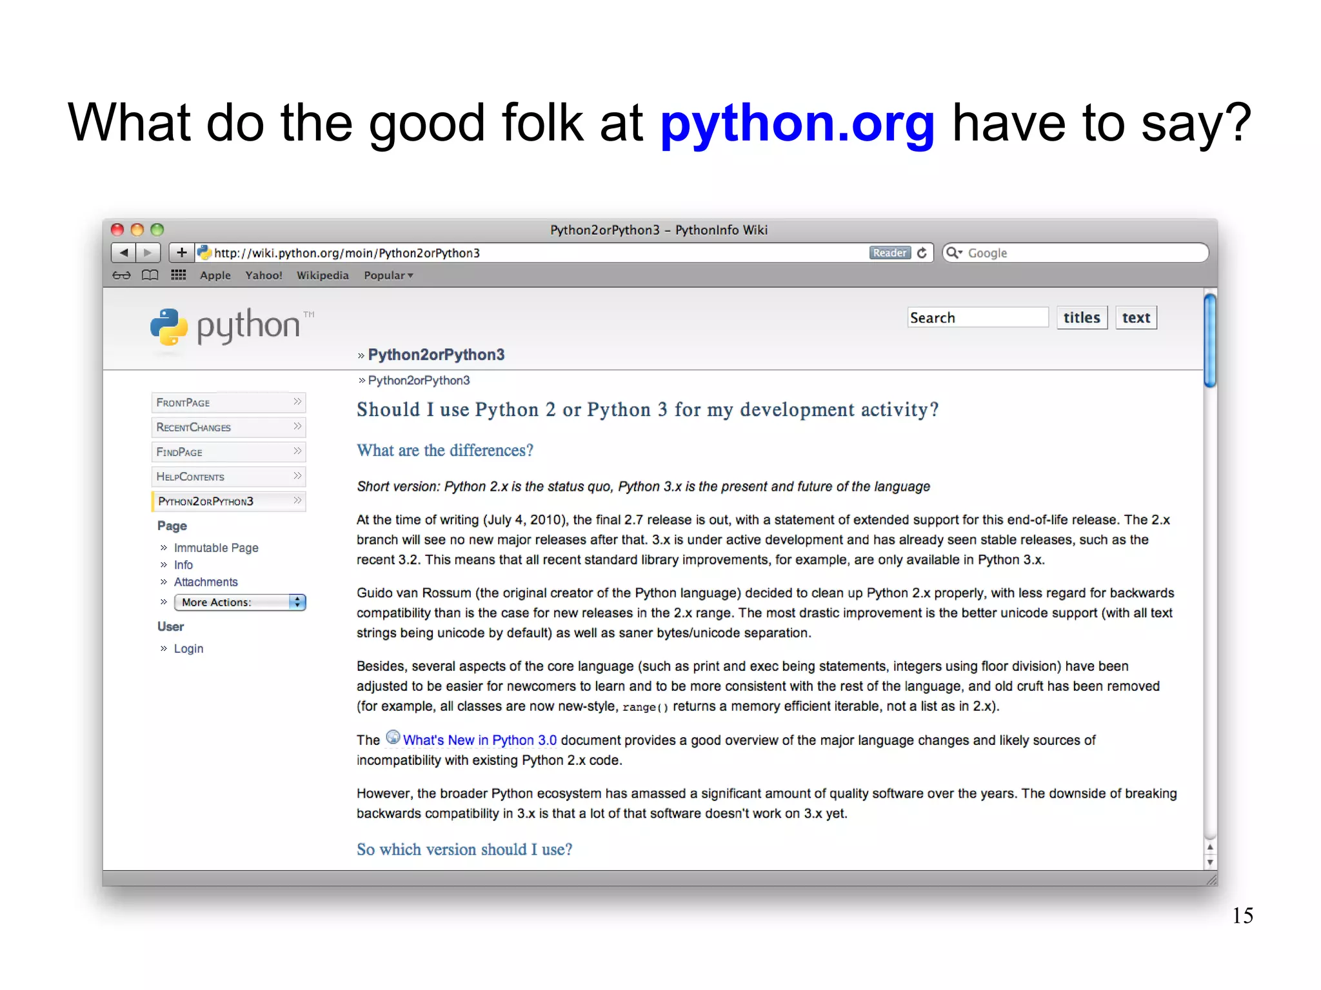This screenshot has width=1321, height=990.
Task: Click the vertical scrollbar thumb
Action: click(x=1210, y=340)
